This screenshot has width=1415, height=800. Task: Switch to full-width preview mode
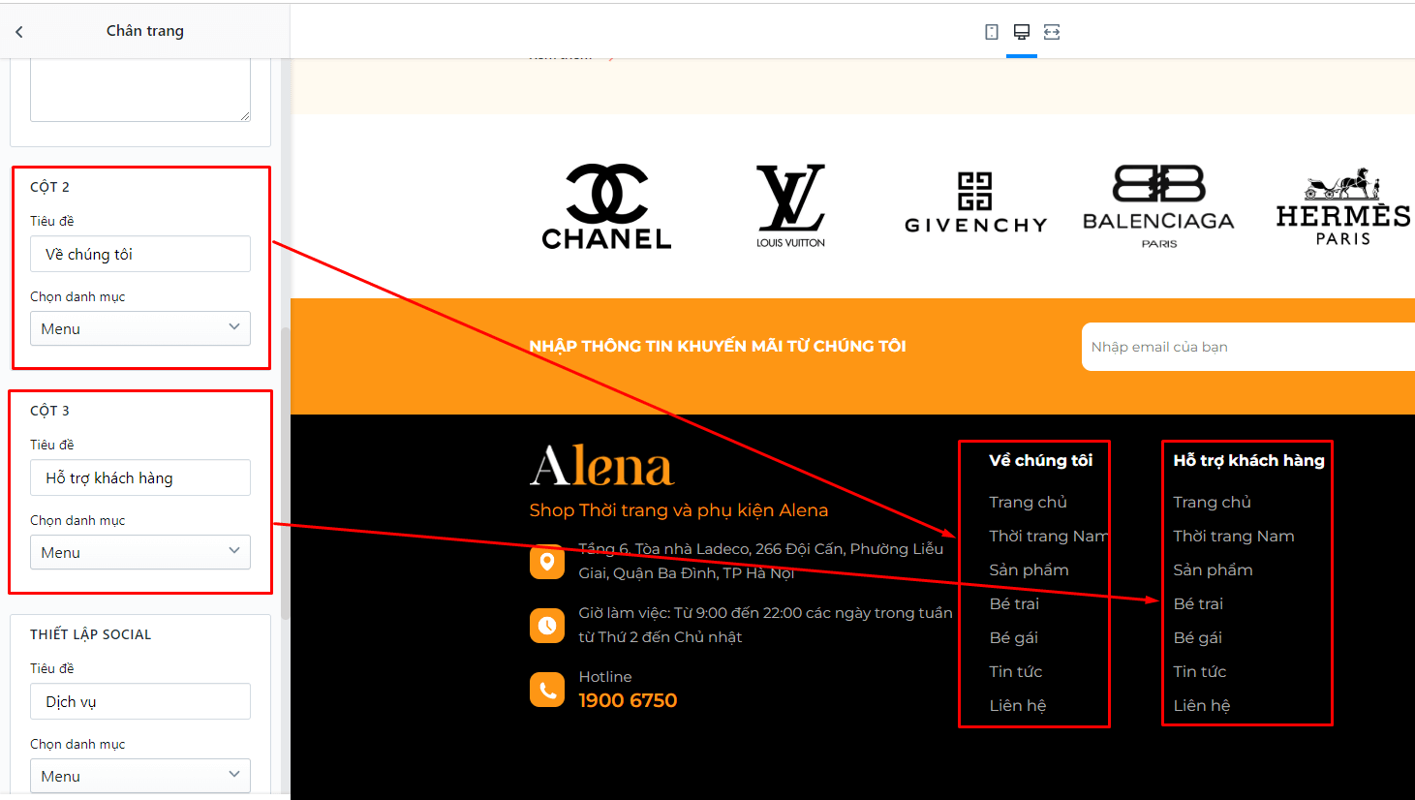pos(1052,32)
